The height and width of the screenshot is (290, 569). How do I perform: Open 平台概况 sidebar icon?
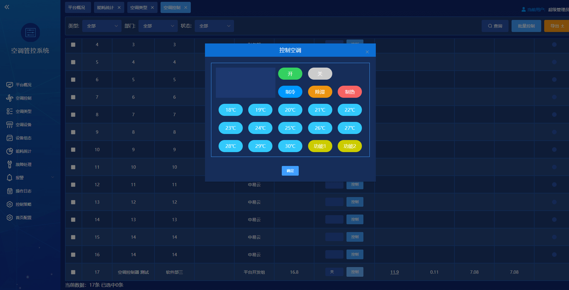tap(10, 85)
